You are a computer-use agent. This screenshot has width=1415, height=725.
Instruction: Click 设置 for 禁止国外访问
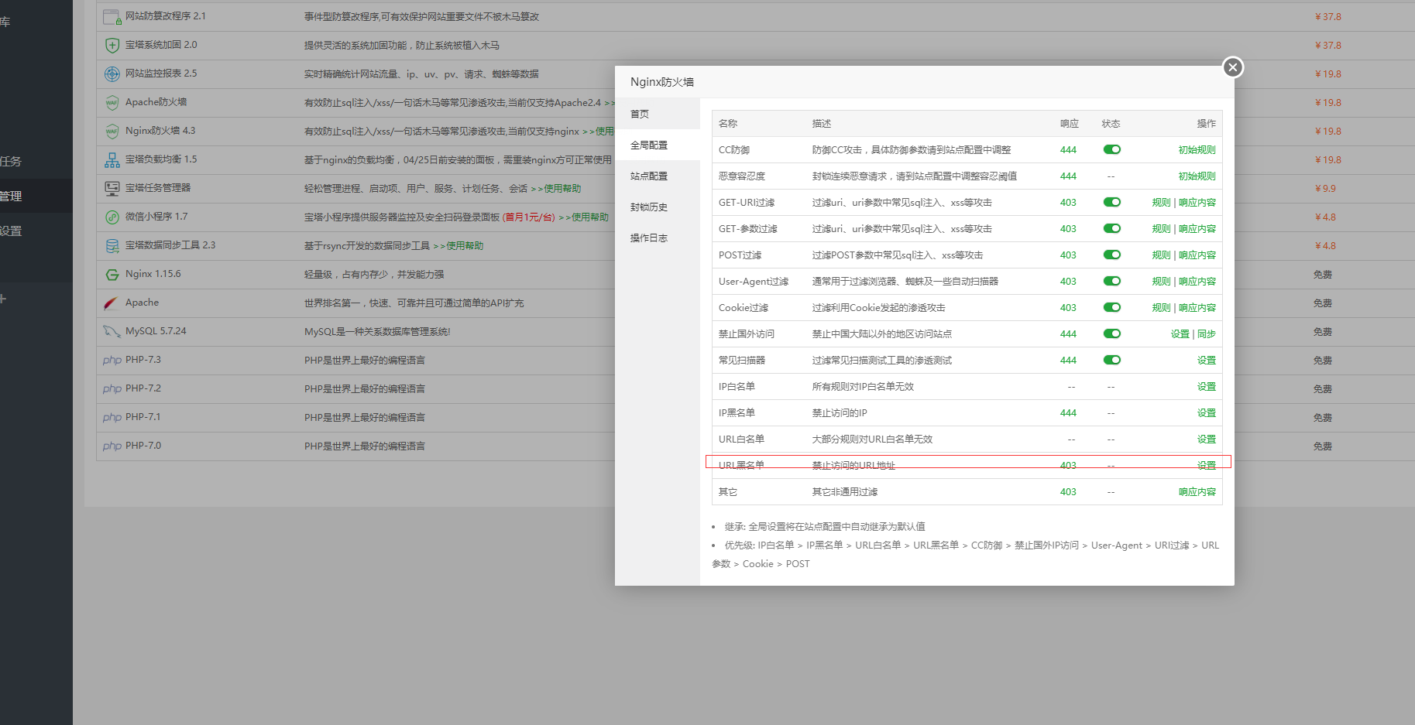pos(1180,334)
